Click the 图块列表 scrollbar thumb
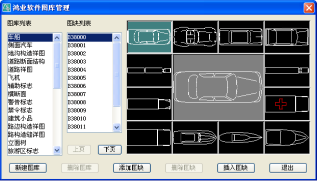This screenshot has height=181, width=317. click(x=117, y=74)
